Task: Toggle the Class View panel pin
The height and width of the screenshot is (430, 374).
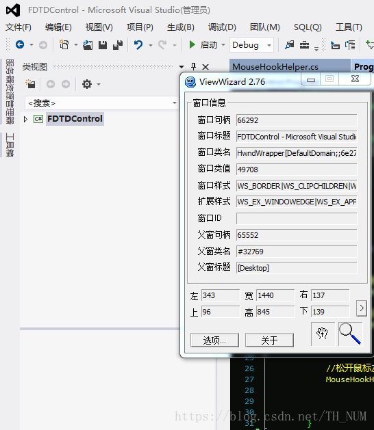Action: coord(193,66)
